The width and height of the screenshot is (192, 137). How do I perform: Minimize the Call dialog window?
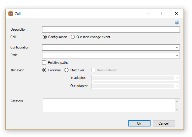pos(149,14)
